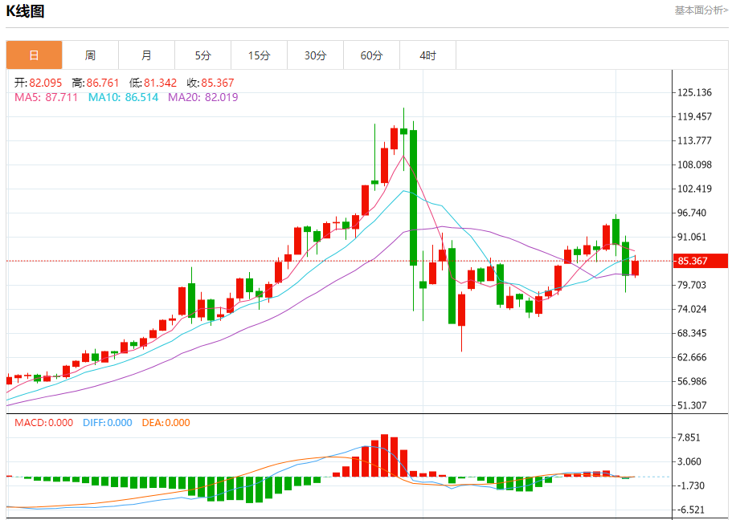Click the MA5 87.711 legend label
The width and height of the screenshot is (732, 520).
[47, 97]
